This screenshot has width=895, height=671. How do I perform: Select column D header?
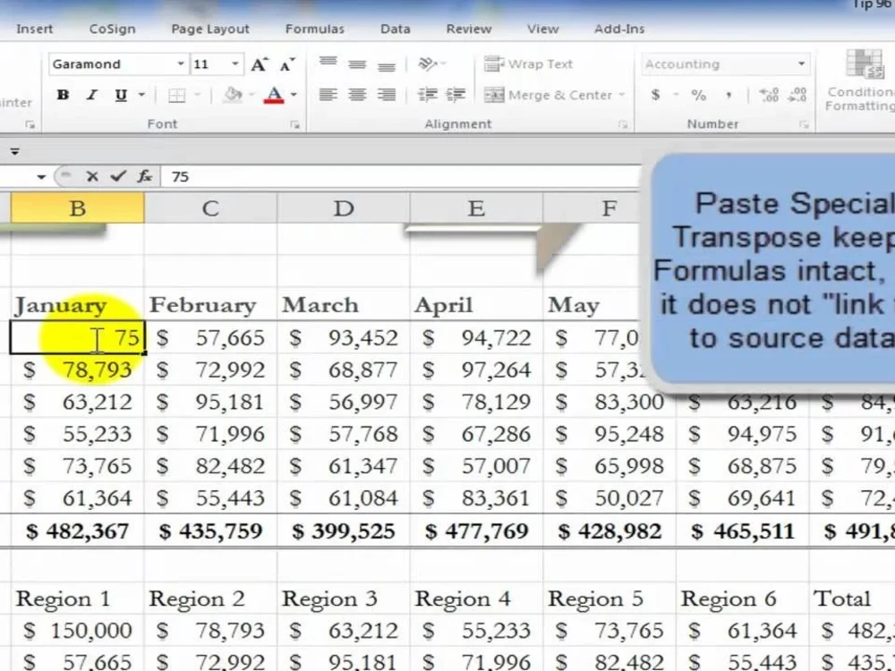(x=344, y=208)
